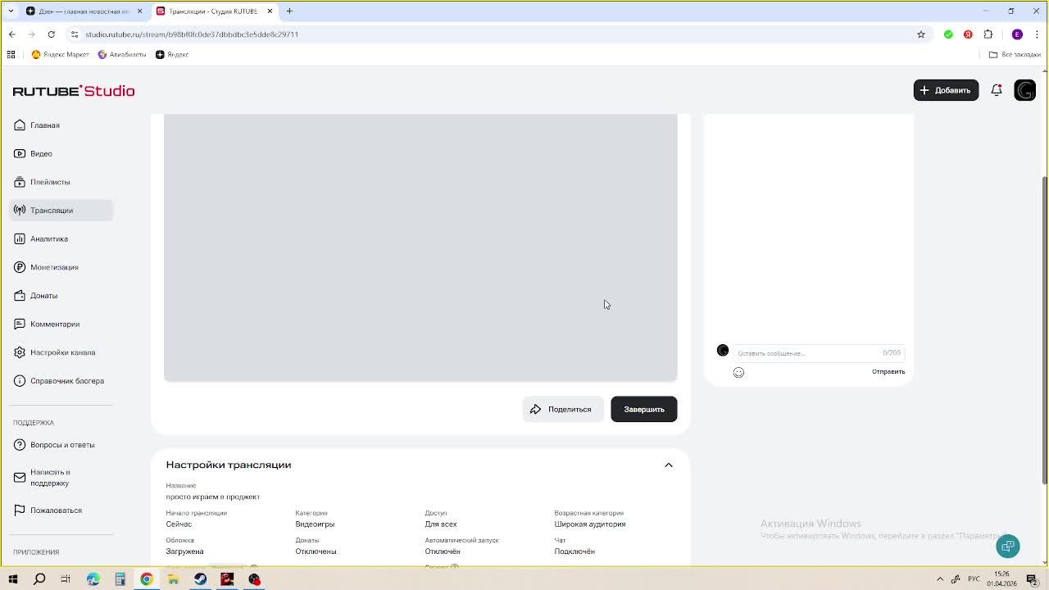This screenshot has height=590, width=1049.
Task: Click the Вопросы и ответы help icon
Action: coord(20,445)
